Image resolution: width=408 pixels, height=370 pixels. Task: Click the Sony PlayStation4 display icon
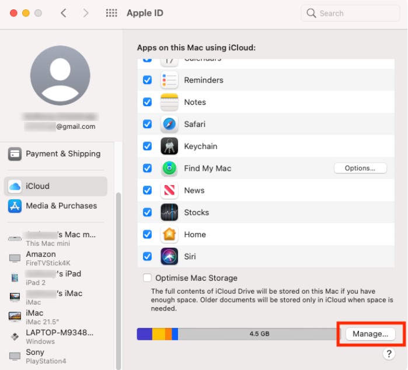point(15,357)
